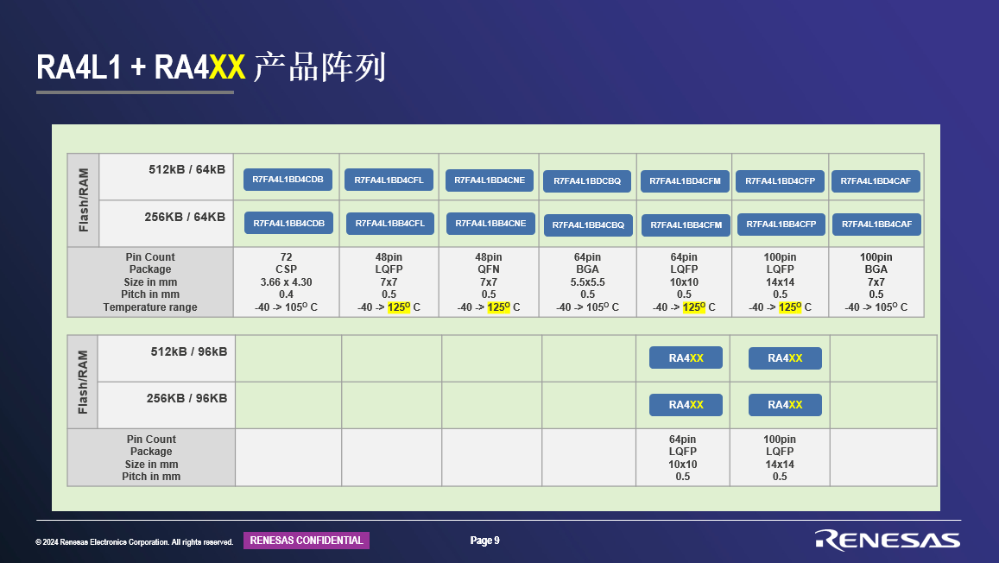999x563 pixels.
Task: Click RA4XX box in 512kB/96kB 100pin column
Action: [785, 358]
